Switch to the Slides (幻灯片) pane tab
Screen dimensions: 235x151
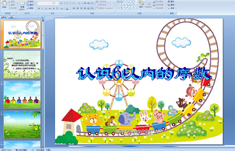(4, 17)
